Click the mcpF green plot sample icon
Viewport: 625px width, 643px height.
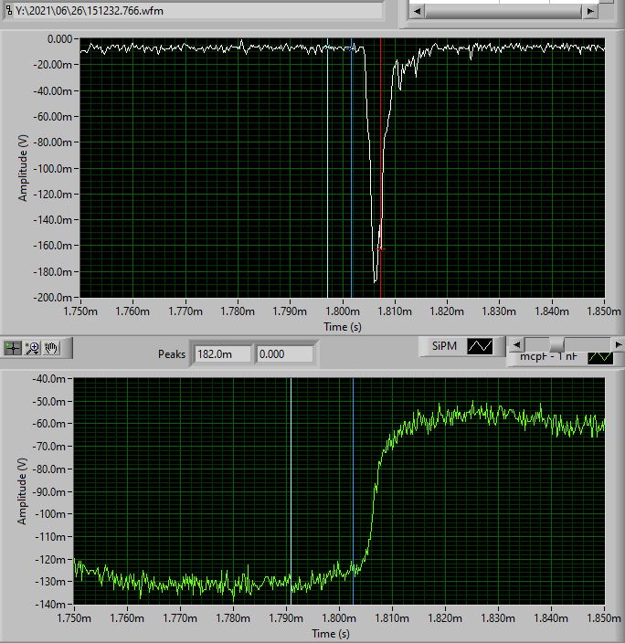tap(600, 358)
